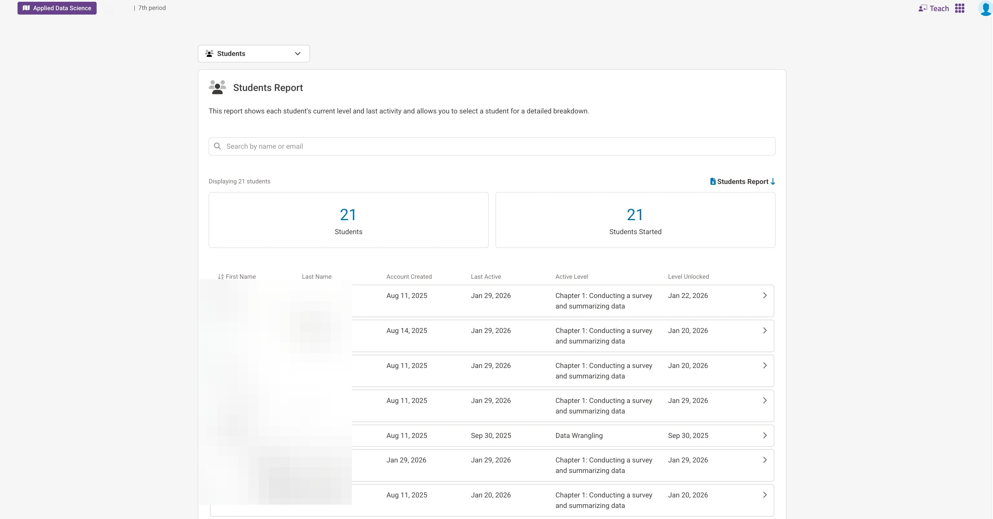Sort by Last Name column header
This screenshot has width=993, height=519.
click(316, 277)
